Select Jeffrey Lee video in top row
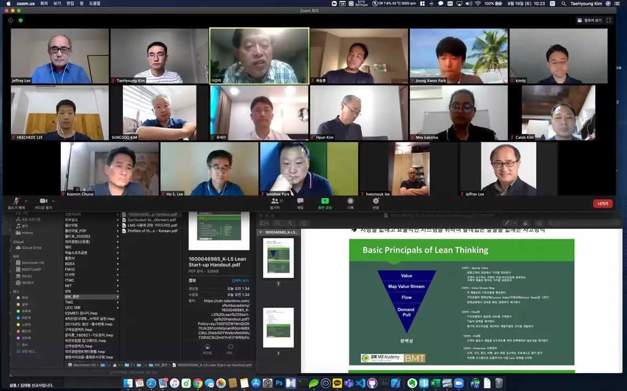Viewport: 627px width, 391px height. (x=60, y=56)
